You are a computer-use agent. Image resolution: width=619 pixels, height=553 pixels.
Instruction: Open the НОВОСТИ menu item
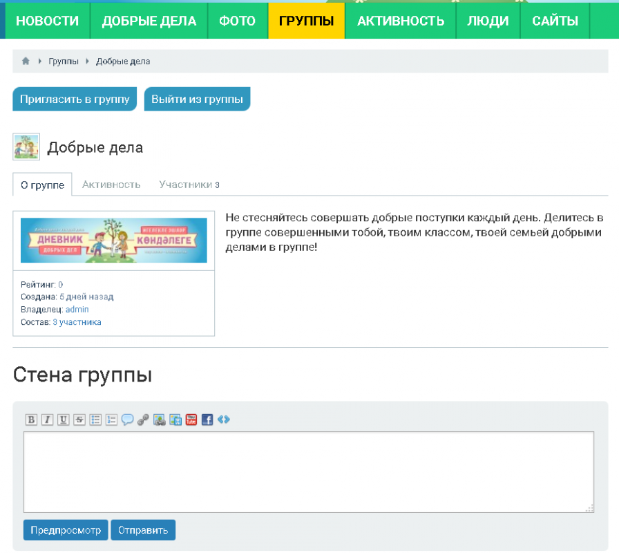[x=48, y=21]
